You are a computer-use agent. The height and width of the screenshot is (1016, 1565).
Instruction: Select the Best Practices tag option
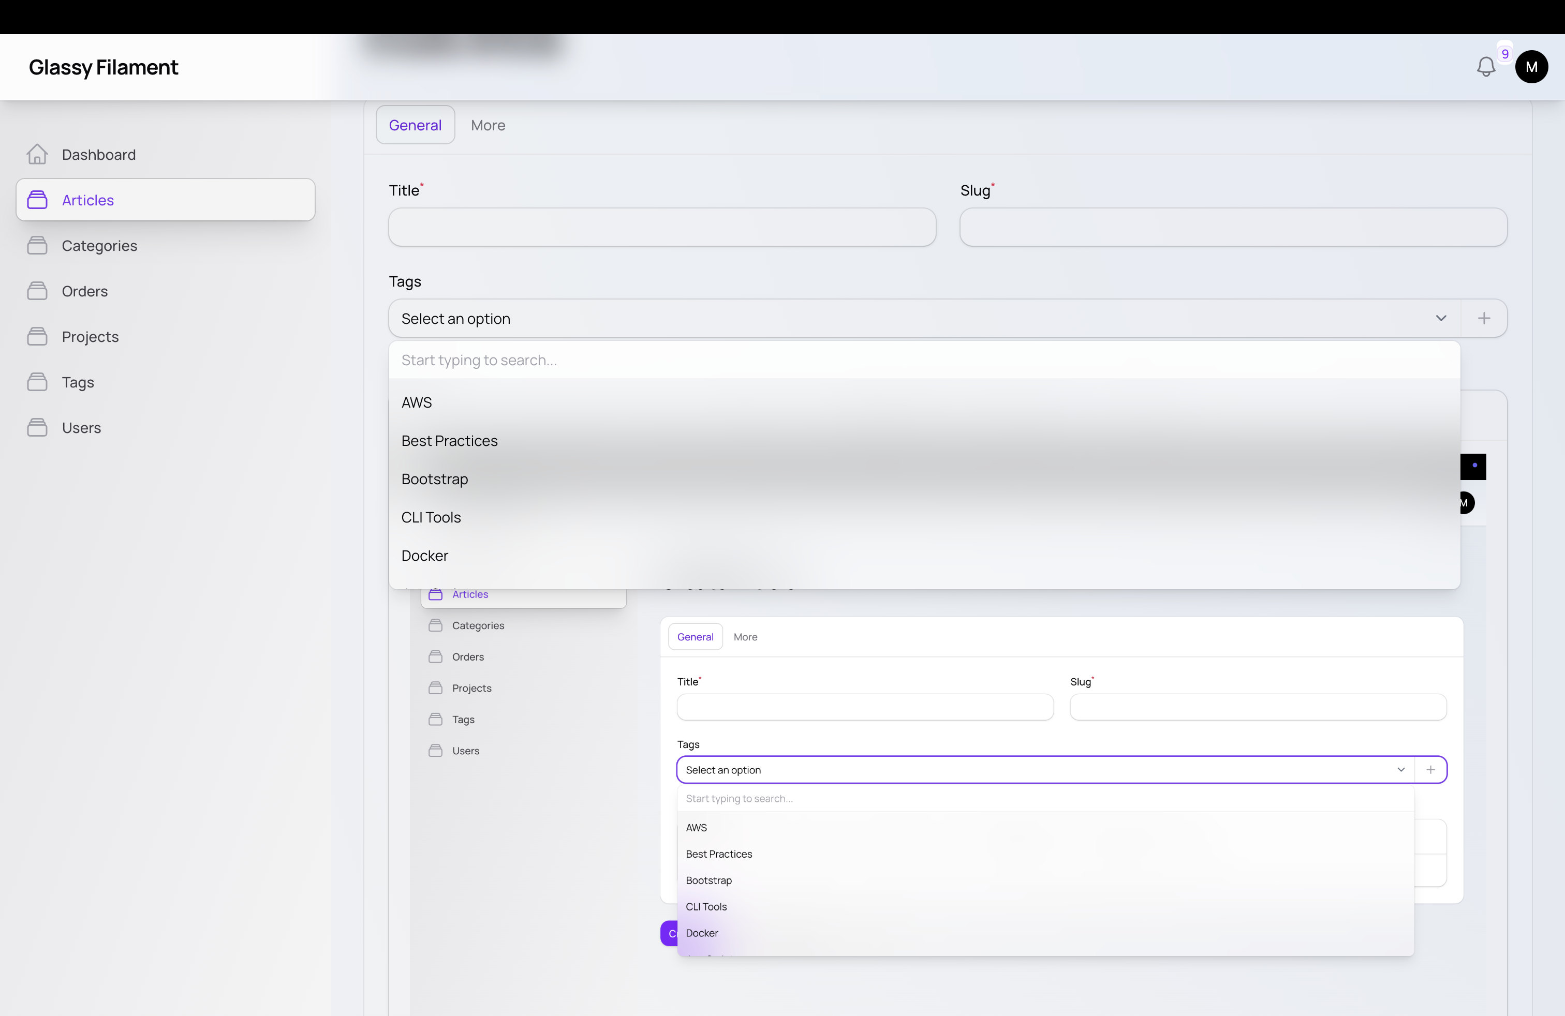tap(924, 440)
